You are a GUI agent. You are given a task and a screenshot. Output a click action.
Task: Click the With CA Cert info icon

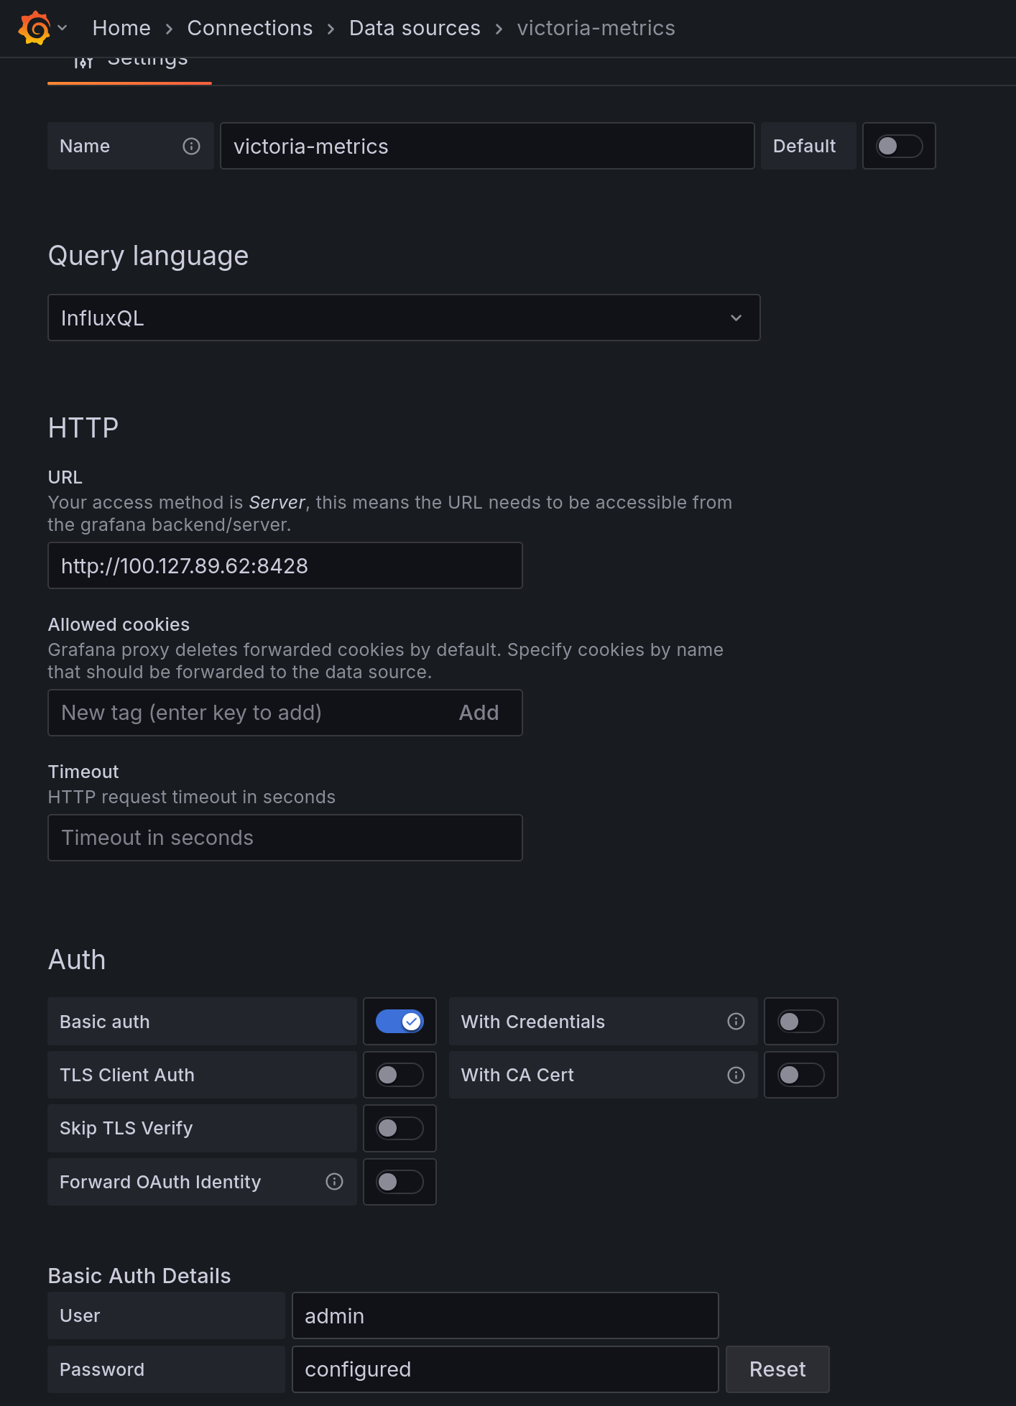736,1075
